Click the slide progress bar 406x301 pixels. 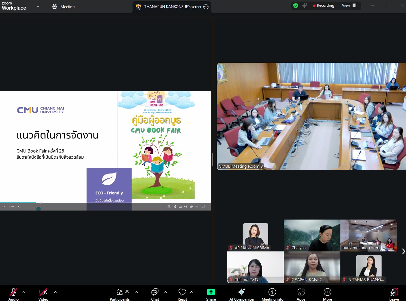pos(105,203)
